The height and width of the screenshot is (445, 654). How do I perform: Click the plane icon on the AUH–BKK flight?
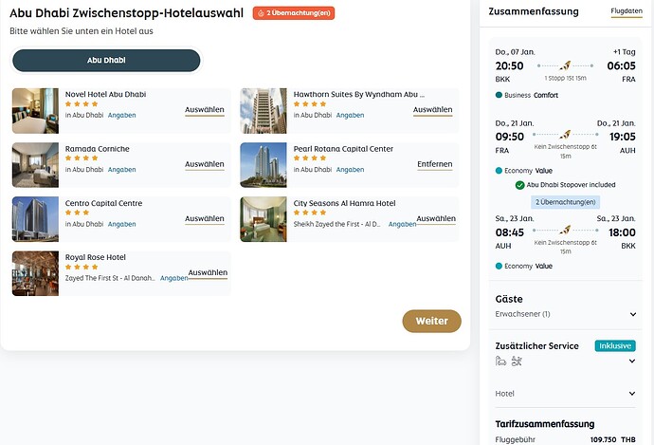565,230
